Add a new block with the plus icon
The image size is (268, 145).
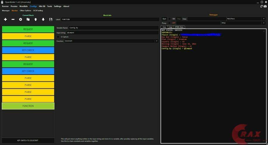[x=5, y=19]
